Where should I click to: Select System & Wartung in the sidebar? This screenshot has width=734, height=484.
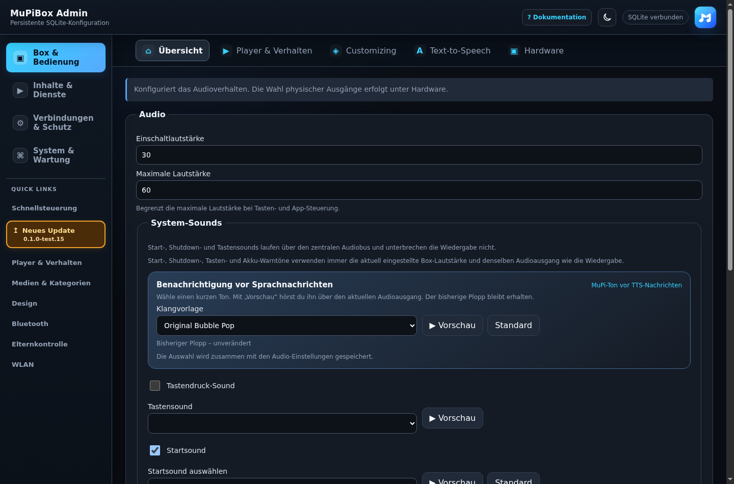(x=56, y=155)
